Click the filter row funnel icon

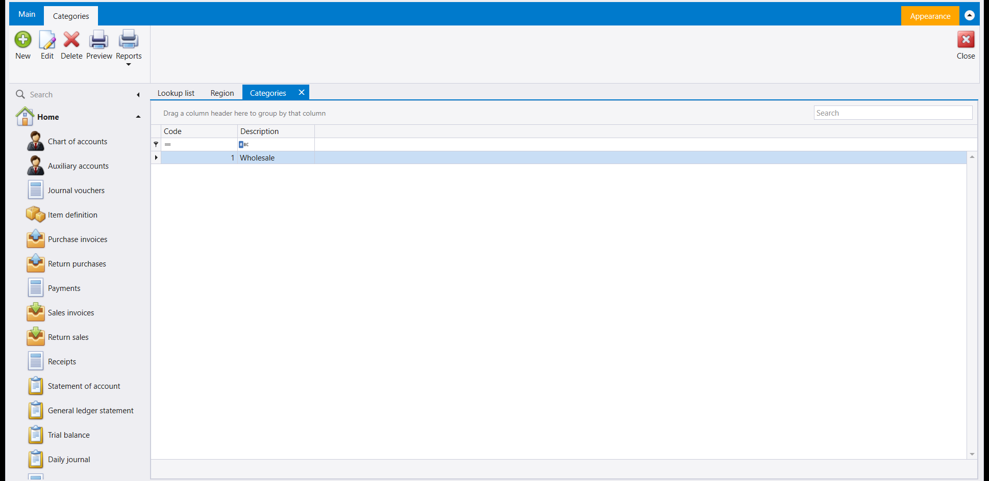pyautogui.click(x=156, y=145)
